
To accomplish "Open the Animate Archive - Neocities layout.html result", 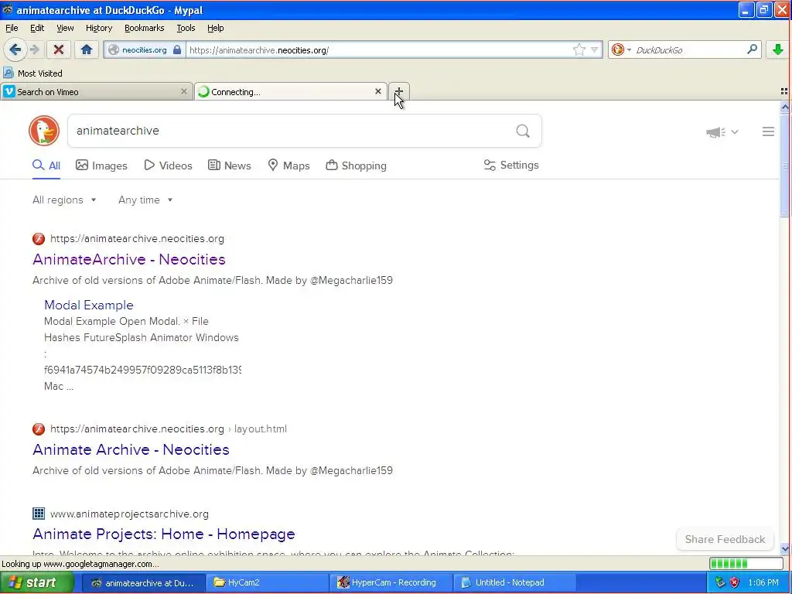I will [x=131, y=449].
